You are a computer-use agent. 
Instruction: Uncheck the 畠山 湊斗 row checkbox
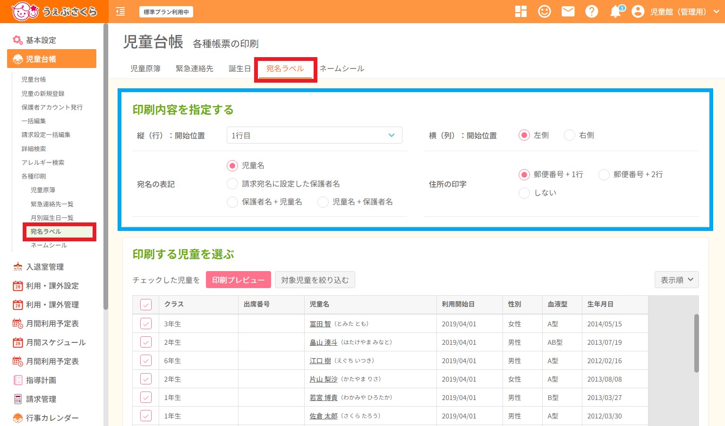[146, 342]
